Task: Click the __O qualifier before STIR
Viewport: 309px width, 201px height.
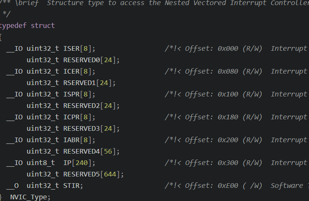Action: click(x=12, y=186)
